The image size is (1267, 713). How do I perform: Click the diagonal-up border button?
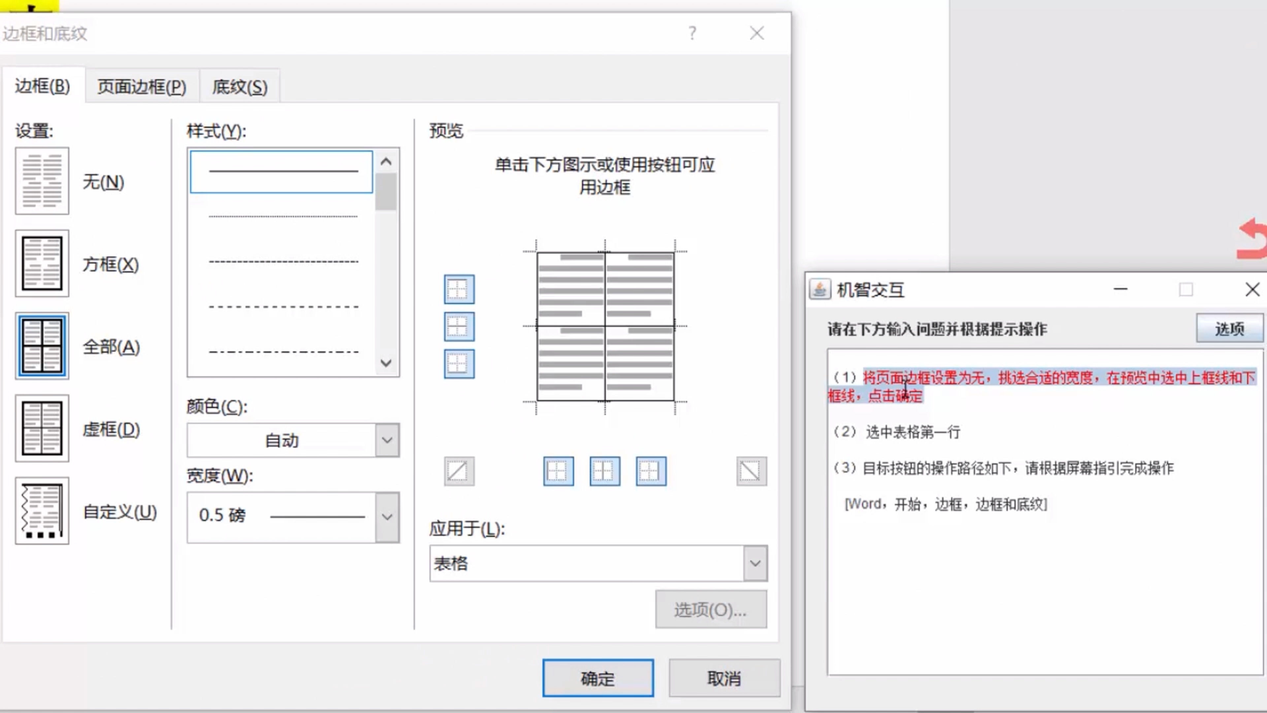click(x=459, y=471)
